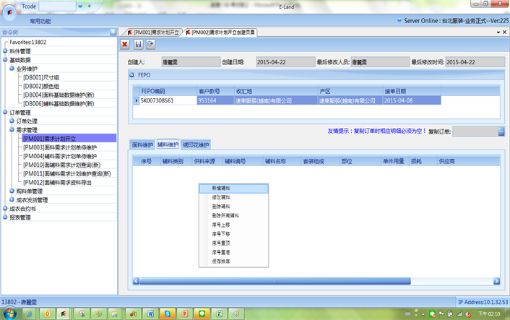Click the save floppy disk toolbar icon
510x320 pixels.
pos(138,45)
